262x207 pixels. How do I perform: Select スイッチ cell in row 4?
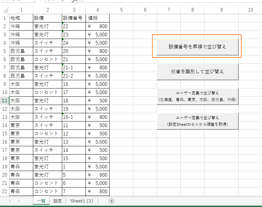[x=48, y=43]
